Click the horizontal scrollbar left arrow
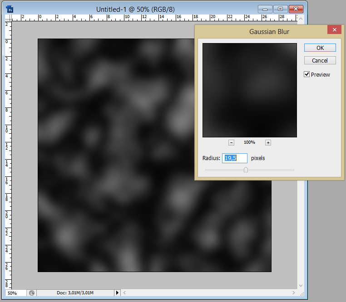Viewport: 346px width, 302px height. [x=125, y=293]
